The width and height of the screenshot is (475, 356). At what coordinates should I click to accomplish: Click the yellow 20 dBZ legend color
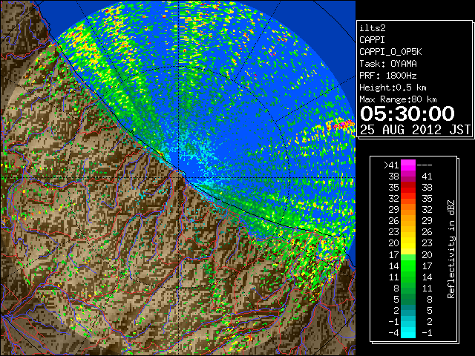pos(408,243)
